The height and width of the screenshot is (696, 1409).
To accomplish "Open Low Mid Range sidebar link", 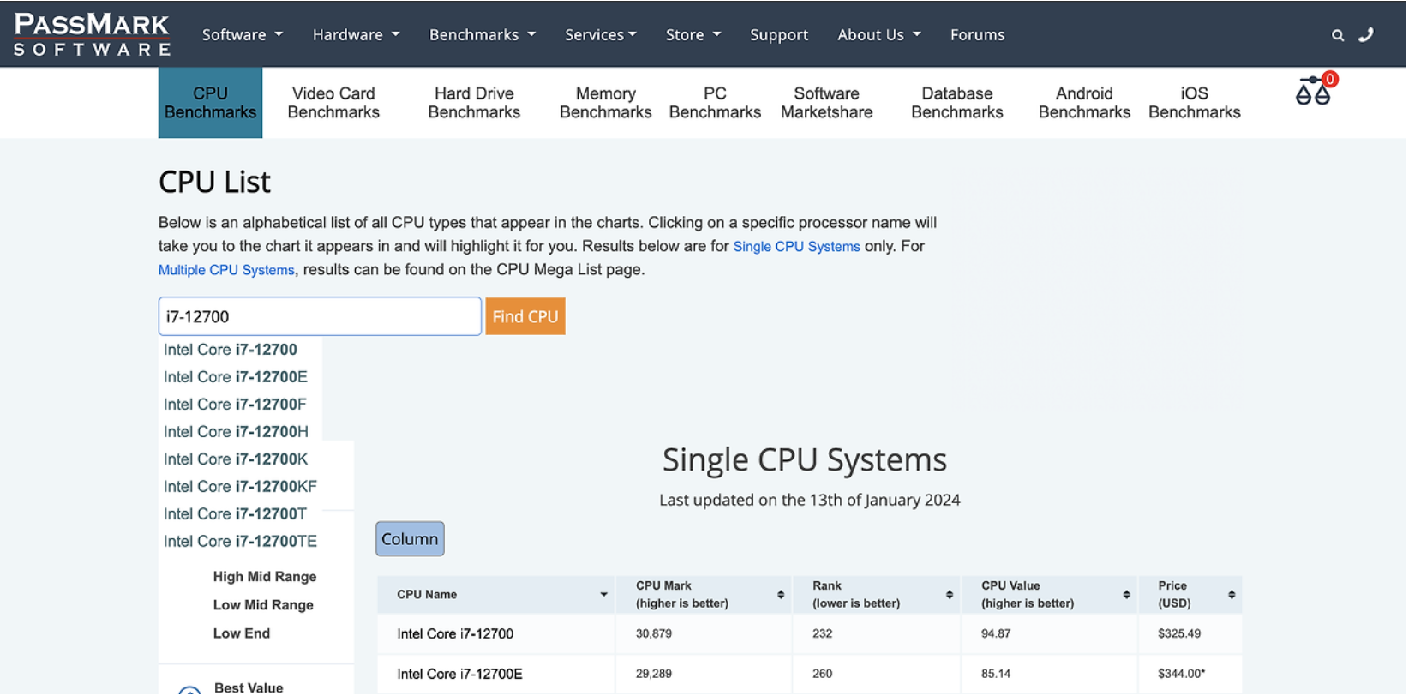I will click(264, 606).
